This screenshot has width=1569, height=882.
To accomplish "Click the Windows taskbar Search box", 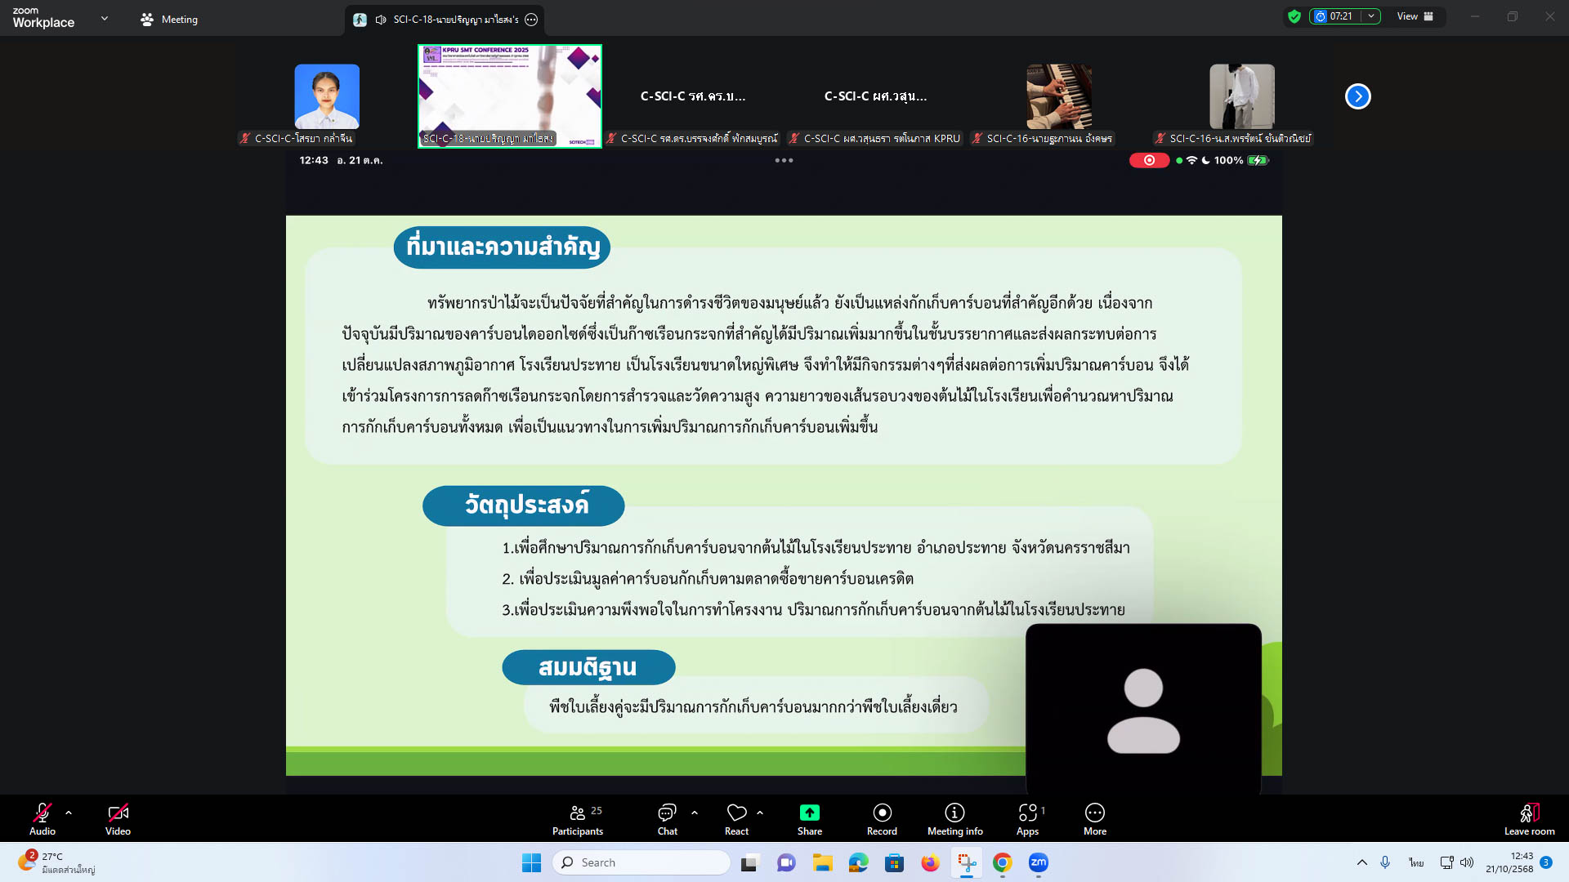I will coord(641,862).
